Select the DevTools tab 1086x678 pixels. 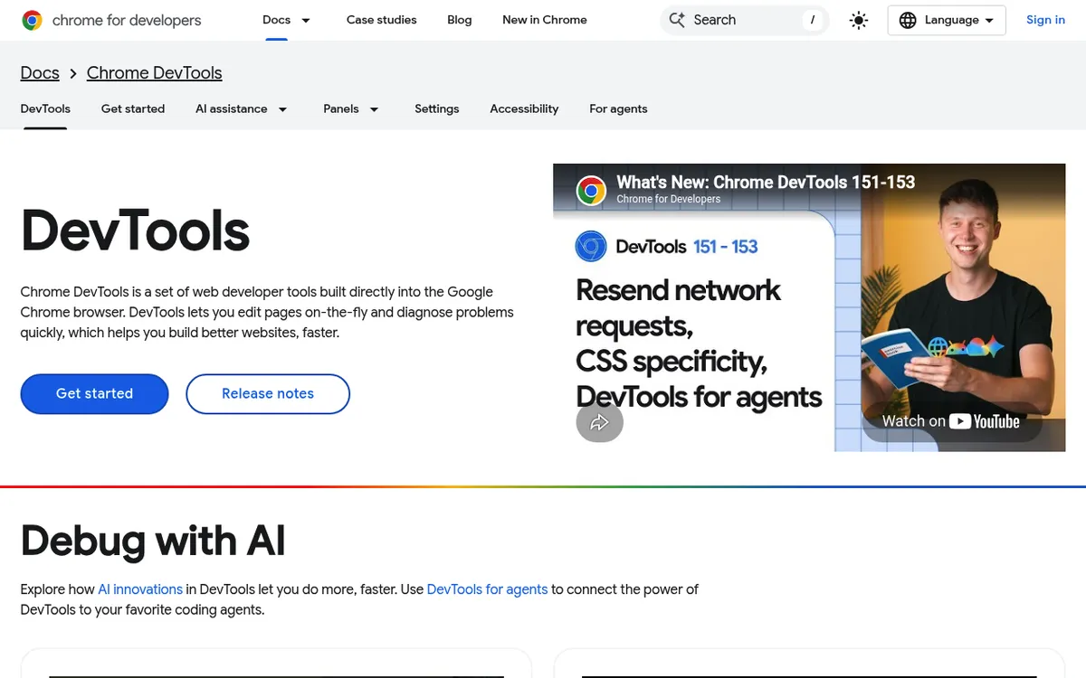click(x=45, y=108)
